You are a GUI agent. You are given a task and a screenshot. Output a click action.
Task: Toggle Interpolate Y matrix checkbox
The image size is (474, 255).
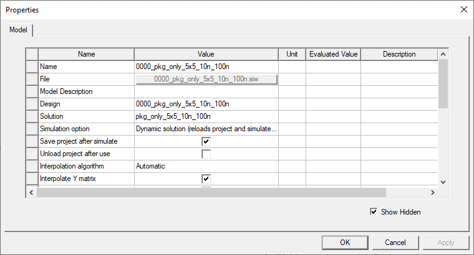206,178
